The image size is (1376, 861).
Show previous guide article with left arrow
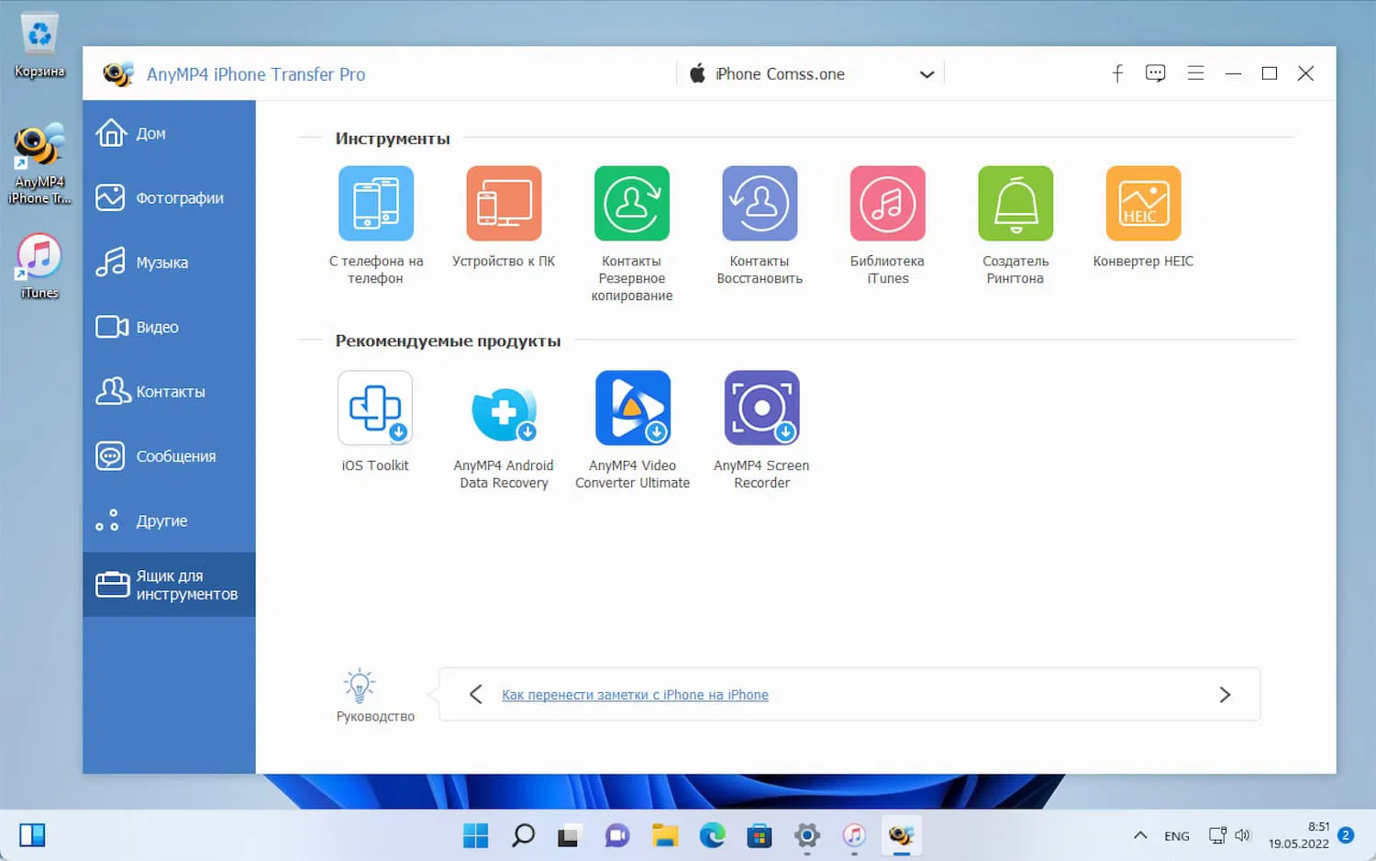476,694
